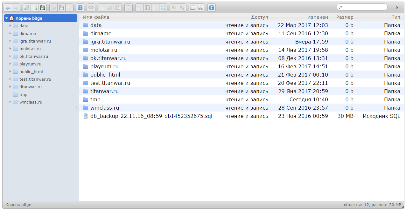Toggle the list/icons view mode button

coord(193,8)
